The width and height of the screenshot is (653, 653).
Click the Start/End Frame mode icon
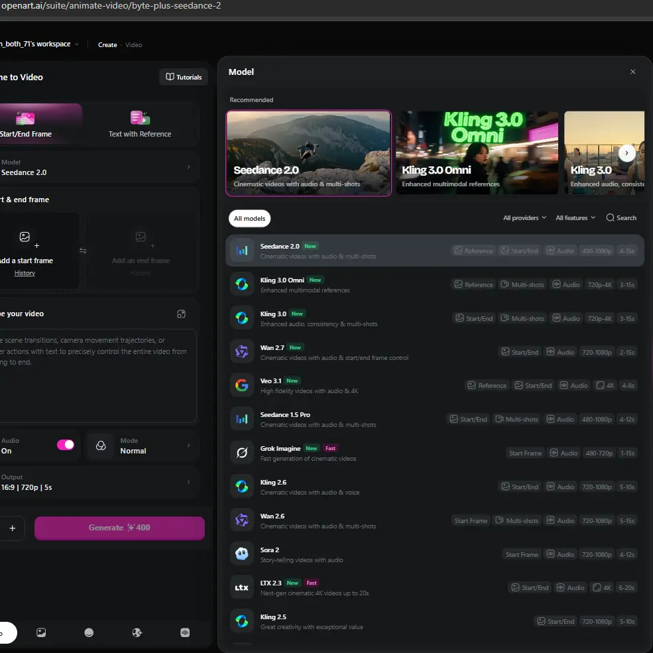pos(25,118)
